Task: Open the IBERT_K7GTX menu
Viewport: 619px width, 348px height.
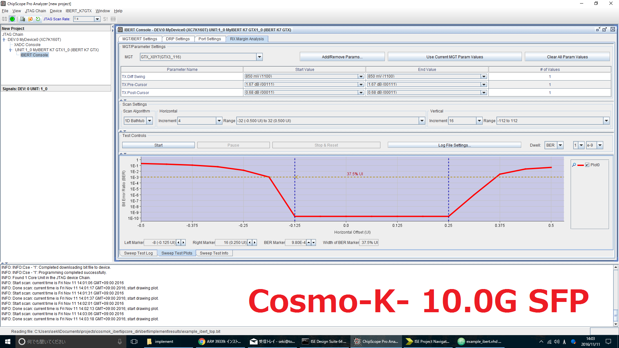Action: (79, 11)
